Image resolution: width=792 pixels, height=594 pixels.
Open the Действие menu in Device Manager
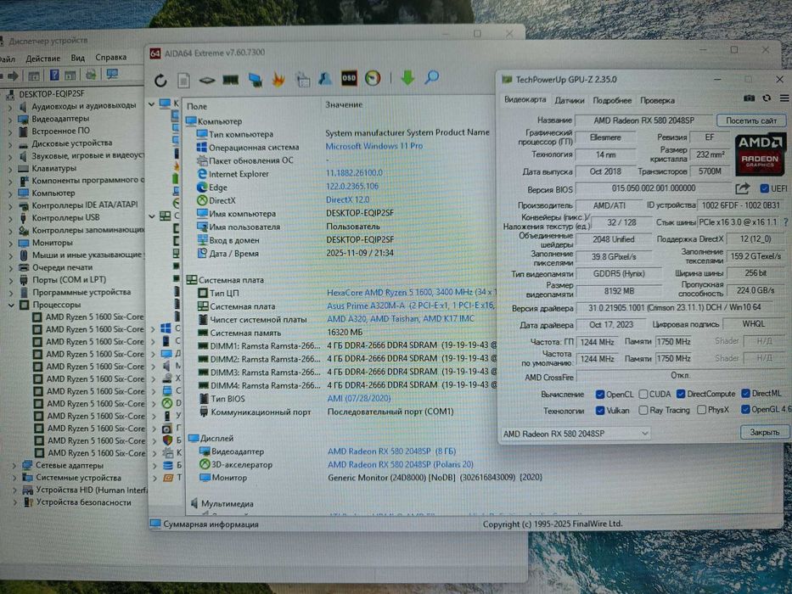click(43, 59)
